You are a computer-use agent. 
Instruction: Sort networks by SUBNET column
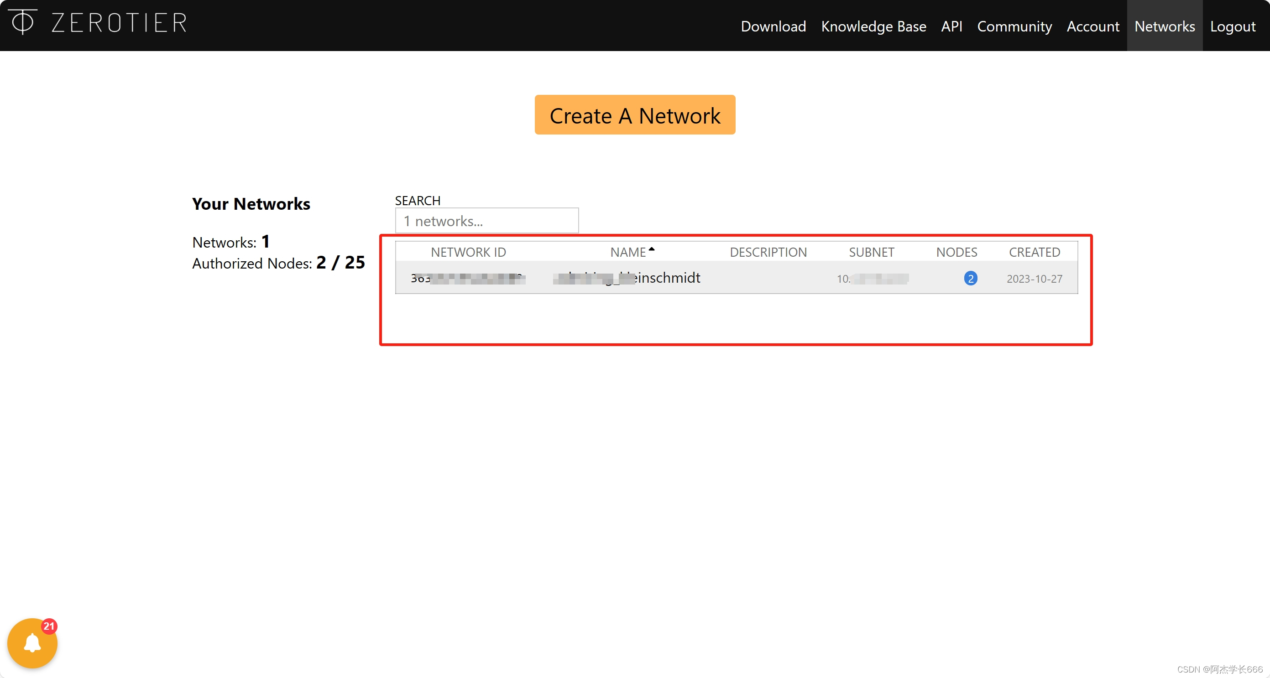(871, 252)
